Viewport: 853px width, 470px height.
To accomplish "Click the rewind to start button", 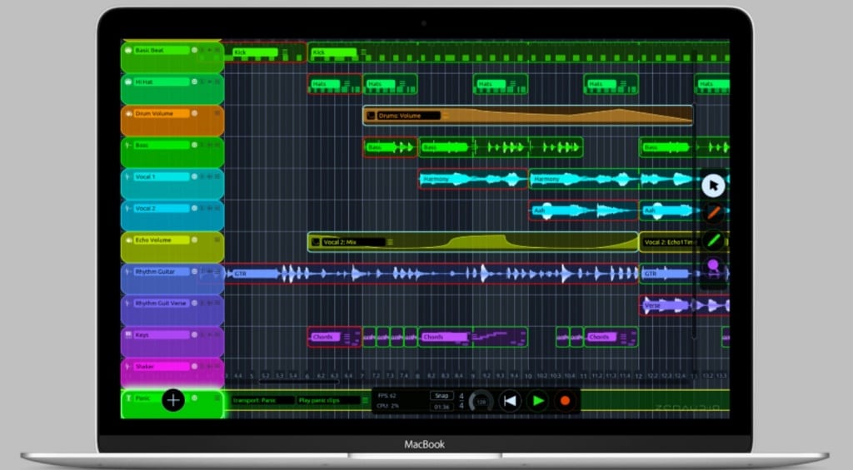I will [510, 401].
